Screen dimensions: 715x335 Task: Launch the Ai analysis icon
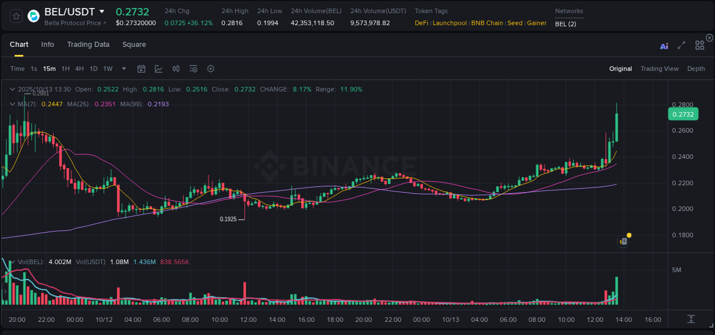664,46
